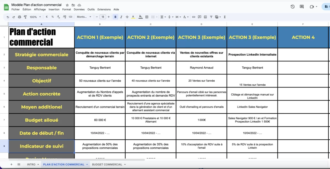Select column B header

(x=100, y=24)
